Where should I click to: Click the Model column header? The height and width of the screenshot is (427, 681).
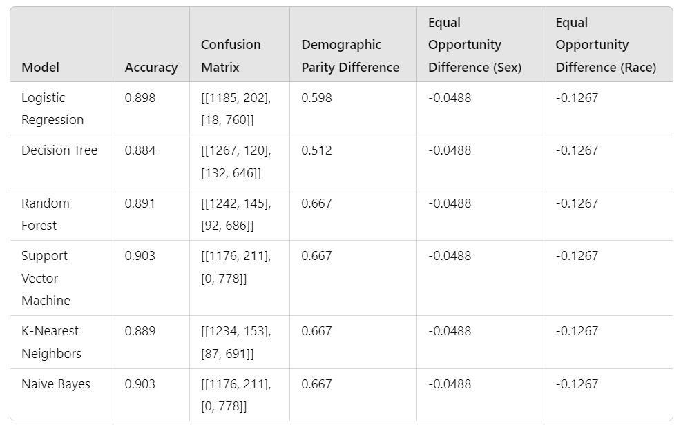pyautogui.click(x=40, y=67)
